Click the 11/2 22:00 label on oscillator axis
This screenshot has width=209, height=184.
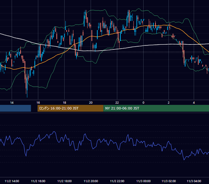[x=117, y=181]
